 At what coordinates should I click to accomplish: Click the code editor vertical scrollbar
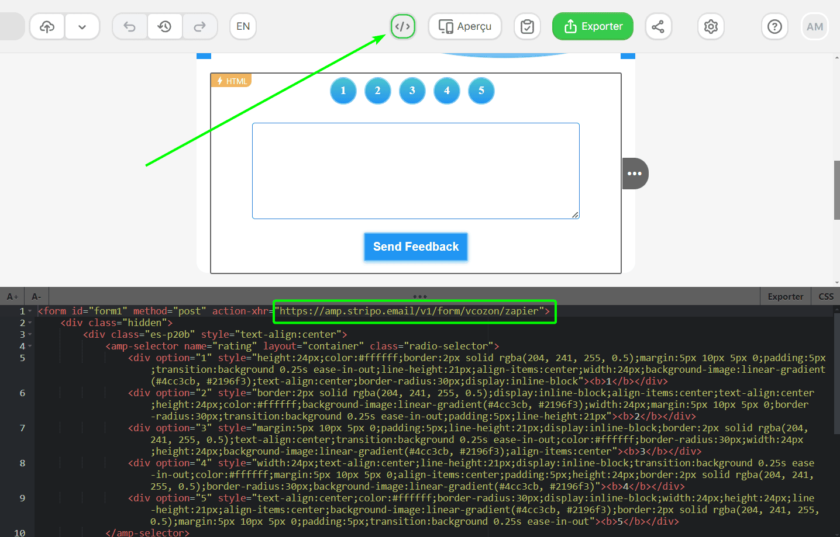[836, 374]
